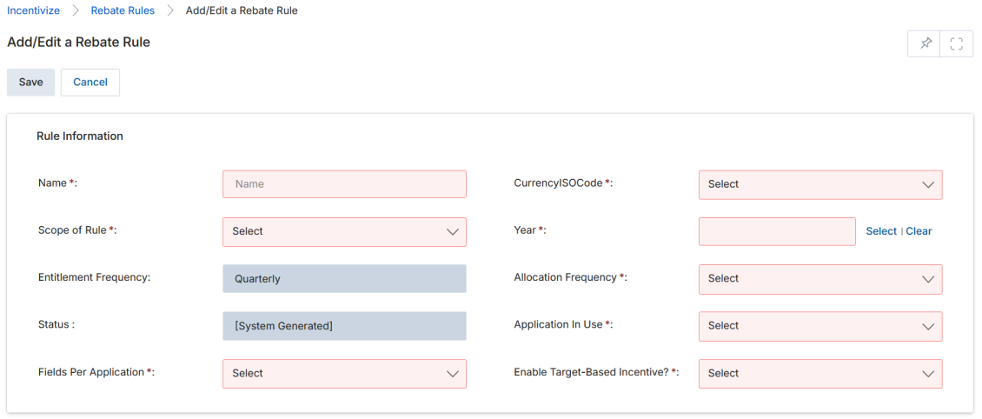Cancel editing the rebate rule
Viewport: 982px width, 419px height.
click(x=90, y=82)
